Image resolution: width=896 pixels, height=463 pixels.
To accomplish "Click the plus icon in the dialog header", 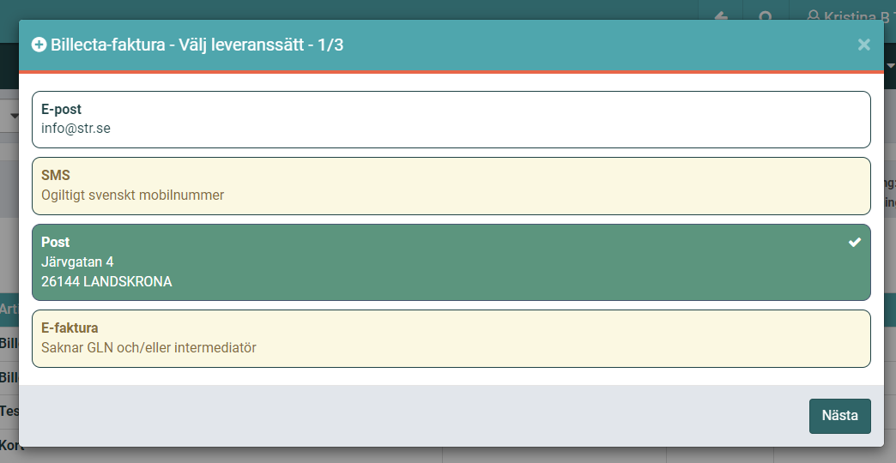I will [39, 45].
